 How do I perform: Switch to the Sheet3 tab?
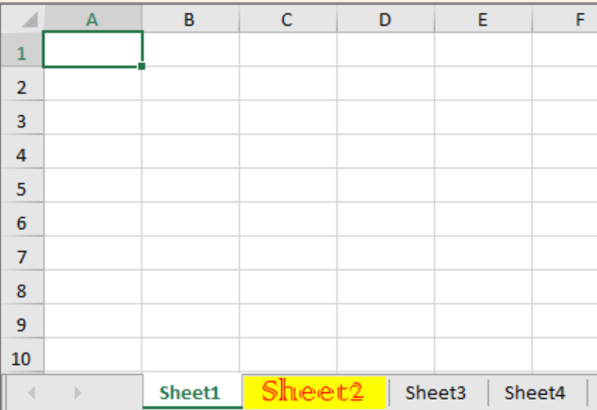point(436,393)
